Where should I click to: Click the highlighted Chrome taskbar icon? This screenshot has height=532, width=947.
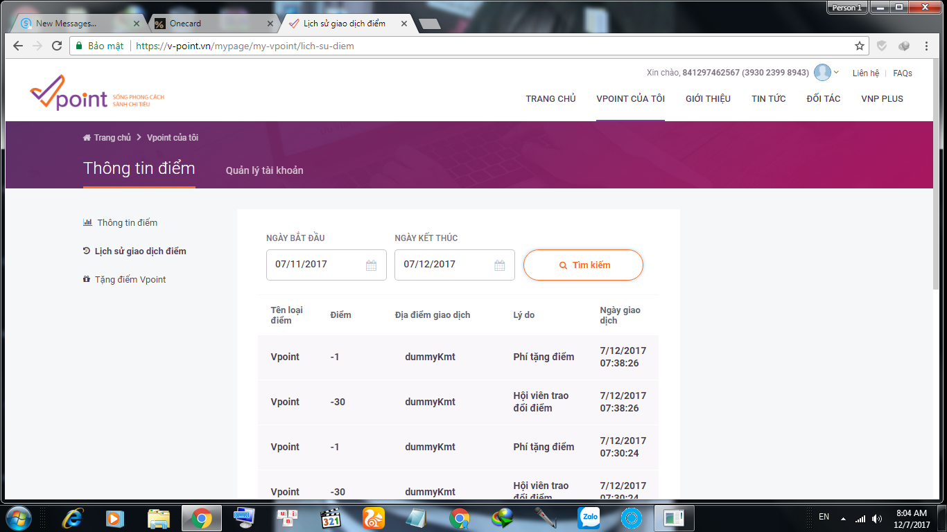(202, 517)
